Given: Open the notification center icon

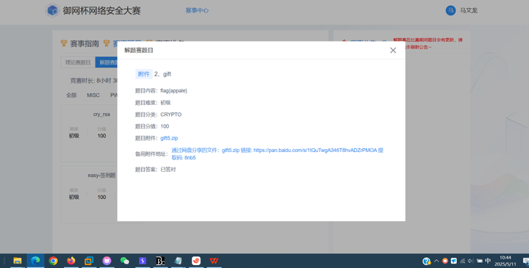Looking at the screenshot, I should (x=525, y=261).
